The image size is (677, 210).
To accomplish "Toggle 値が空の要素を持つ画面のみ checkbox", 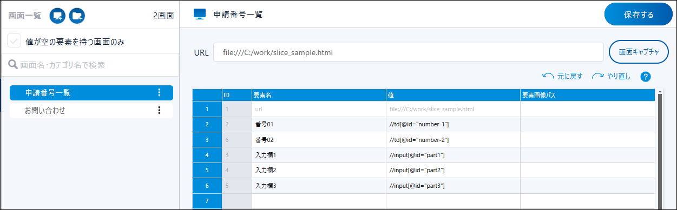I will (x=14, y=41).
